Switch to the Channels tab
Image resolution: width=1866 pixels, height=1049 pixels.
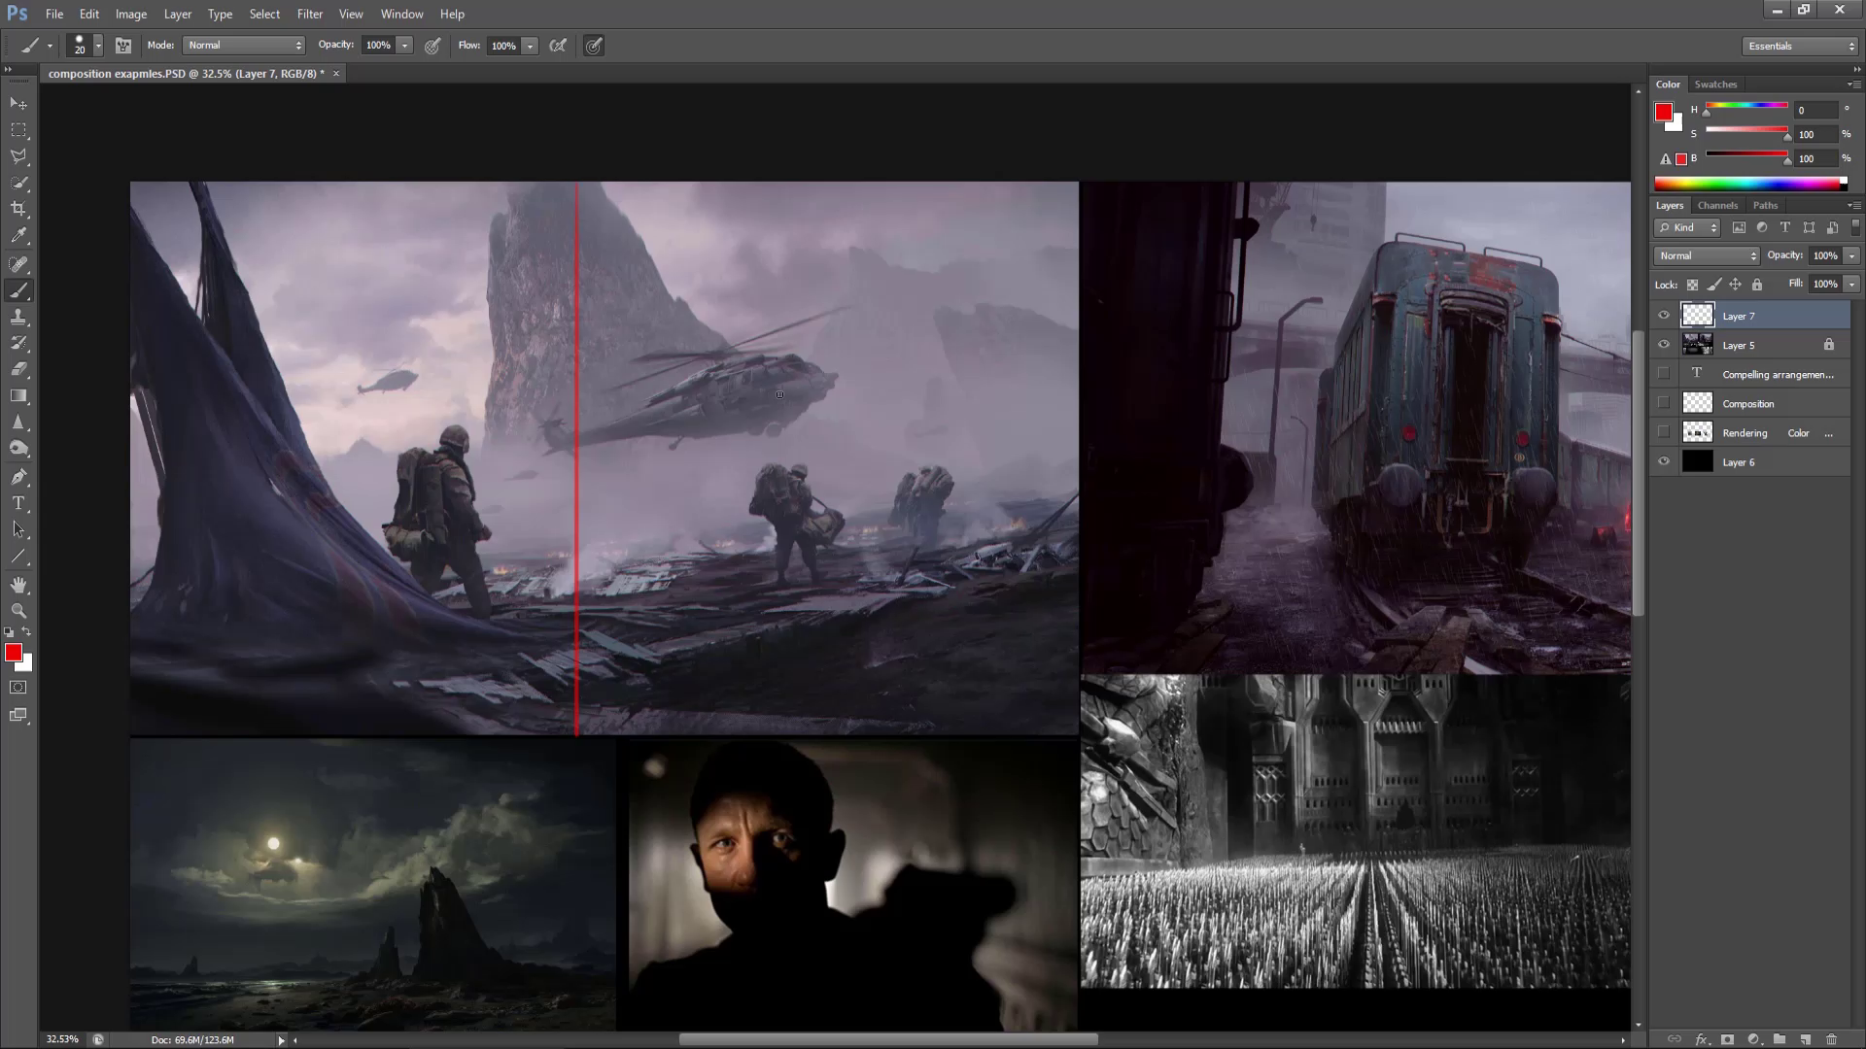(x=1717, y=205)
